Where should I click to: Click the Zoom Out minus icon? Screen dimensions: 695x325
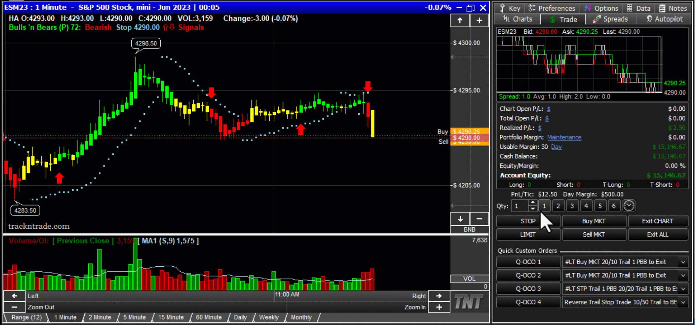(x=14, y=307)
